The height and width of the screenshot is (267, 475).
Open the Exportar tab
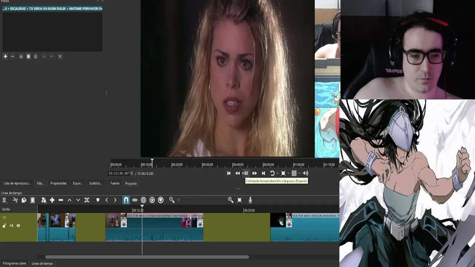pos(78,184)
